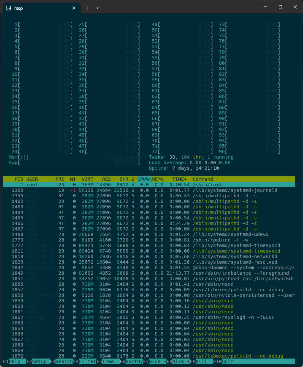Open the SortBy menu with F6SortBy
303x367 pixels.
point(132,361)
